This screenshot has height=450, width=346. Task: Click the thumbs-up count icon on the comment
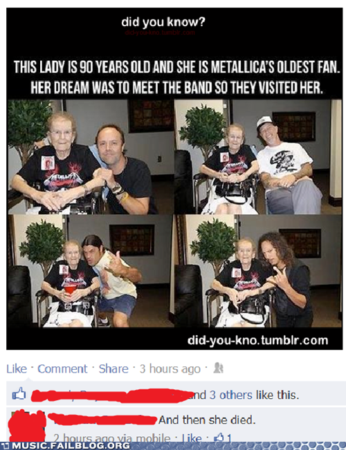pyautogui.click(x=223, y=438)
